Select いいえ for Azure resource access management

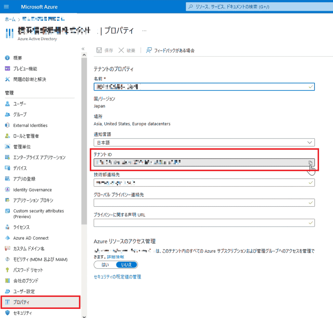click(127, 265)
